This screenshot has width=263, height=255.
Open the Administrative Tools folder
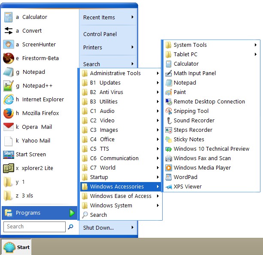pos(115,73)
